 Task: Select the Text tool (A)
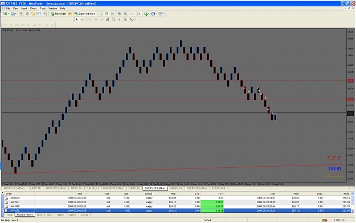(120, 19)
